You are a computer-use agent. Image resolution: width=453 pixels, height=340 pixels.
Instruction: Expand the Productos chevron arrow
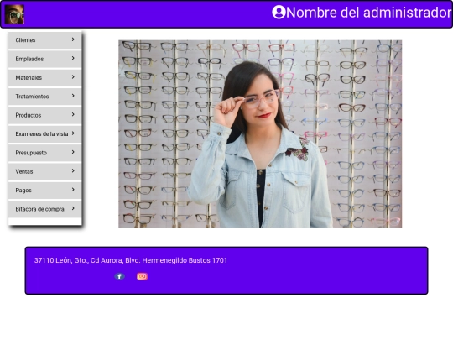[x=73, y=114]
